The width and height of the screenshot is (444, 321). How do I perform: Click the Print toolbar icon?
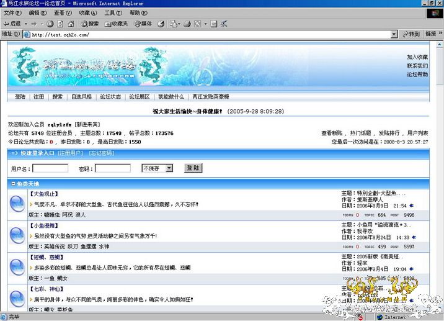tap(187, 24)
